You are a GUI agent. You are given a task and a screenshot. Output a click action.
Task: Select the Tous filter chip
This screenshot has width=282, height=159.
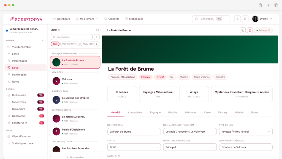tap(55, 44)
